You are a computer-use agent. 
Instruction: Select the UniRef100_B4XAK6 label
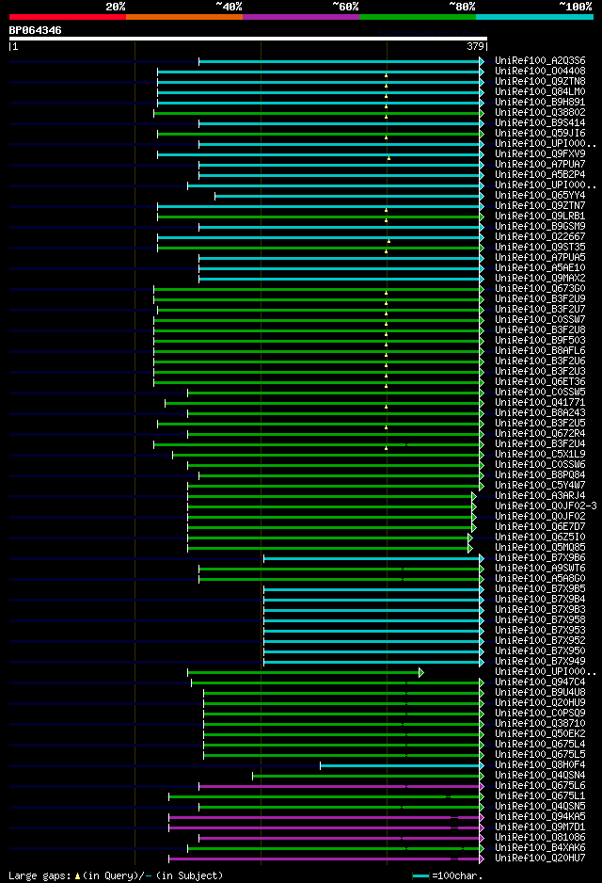point(540,848)
